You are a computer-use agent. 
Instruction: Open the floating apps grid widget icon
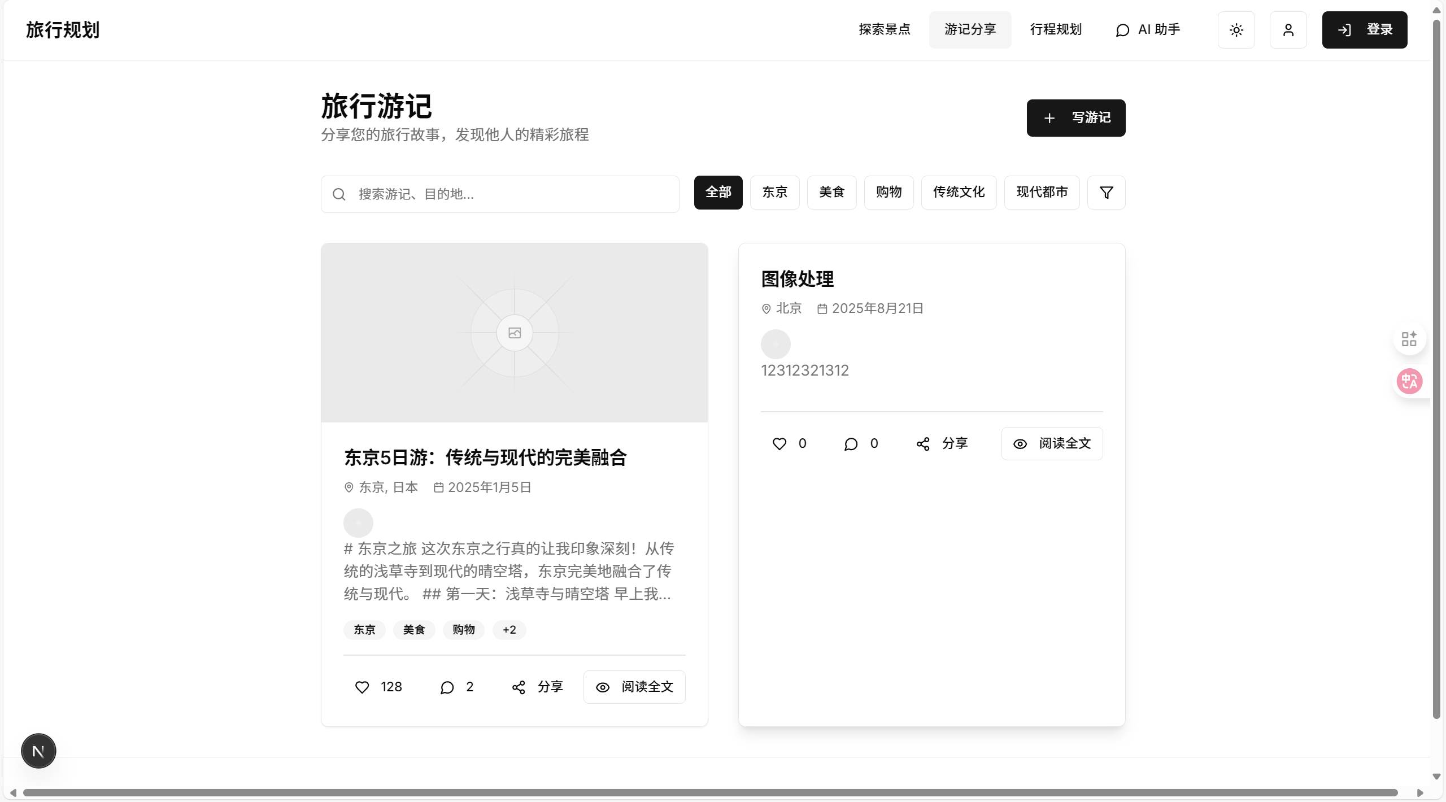[x=1409, y=339]
